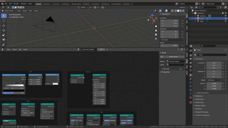Open the Screencast Keys sidebar tab
Screen dimensions: 228x128
click(x=187, y=39)
